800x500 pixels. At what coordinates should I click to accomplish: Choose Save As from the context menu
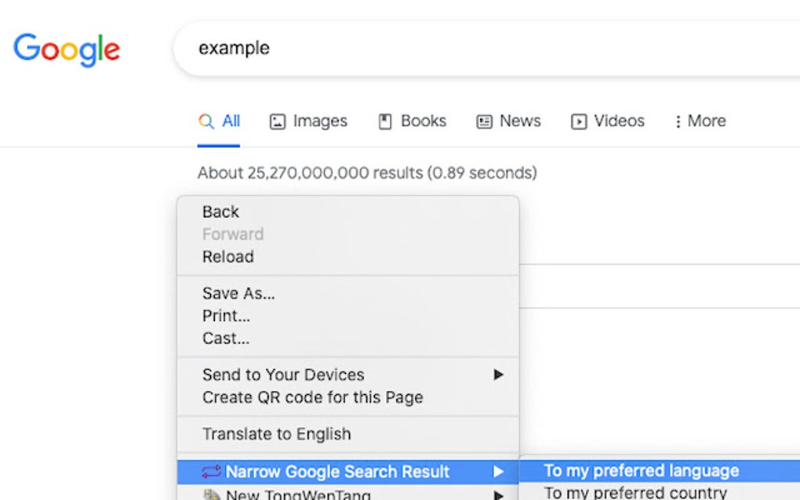(x=239, y=293)
